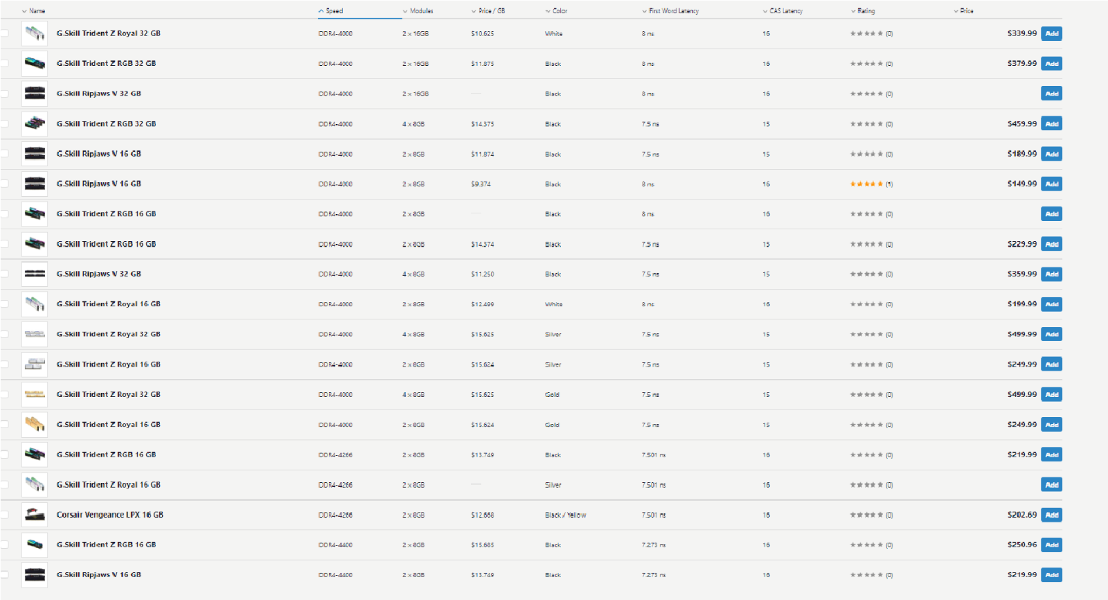The height and width of the screenshot is (600, 1108).
Task: Click thumbnail for Ripjaws V priced $359.99
Action: (x=35, y=274)
